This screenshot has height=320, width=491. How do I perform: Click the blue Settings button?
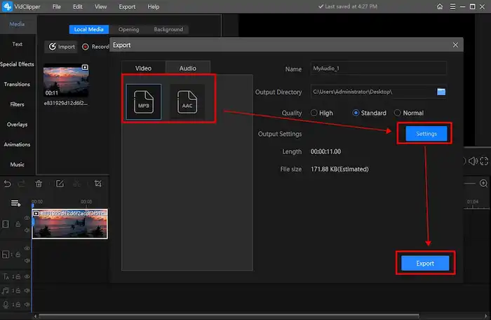[426, 134]
